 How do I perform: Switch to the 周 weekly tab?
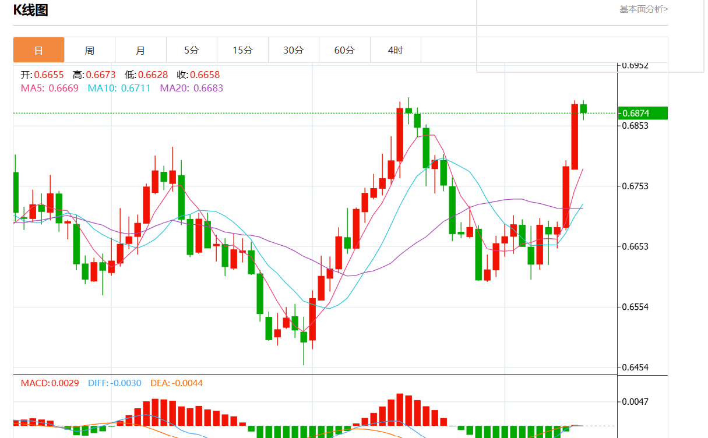click(x=90, y=50)
